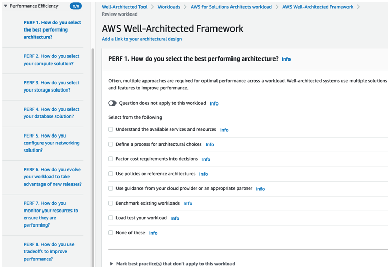Check Load test your workload
Image resolution: width=391 pixels, height=270 pixels.
tap(111, 218)
